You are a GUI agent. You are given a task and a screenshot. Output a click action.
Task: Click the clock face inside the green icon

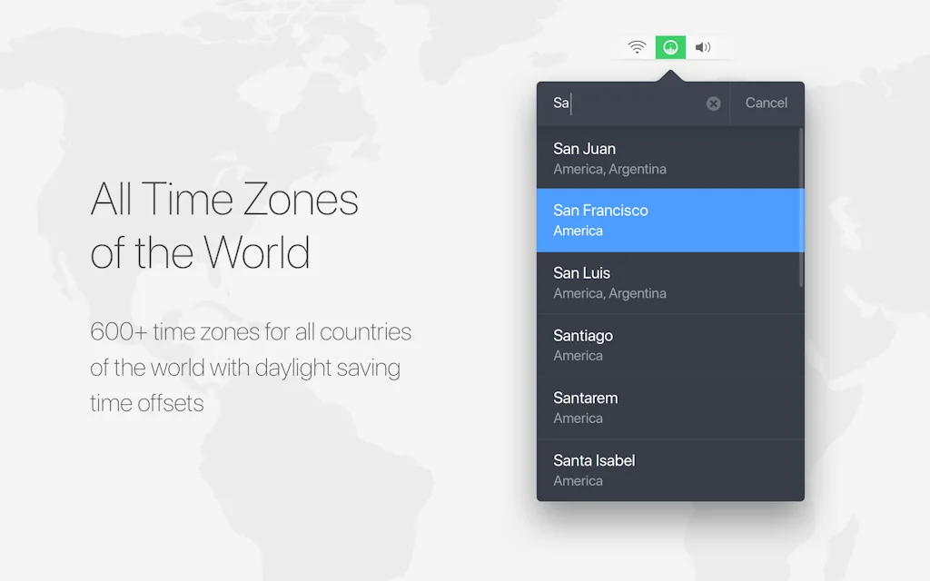point(669,46)
